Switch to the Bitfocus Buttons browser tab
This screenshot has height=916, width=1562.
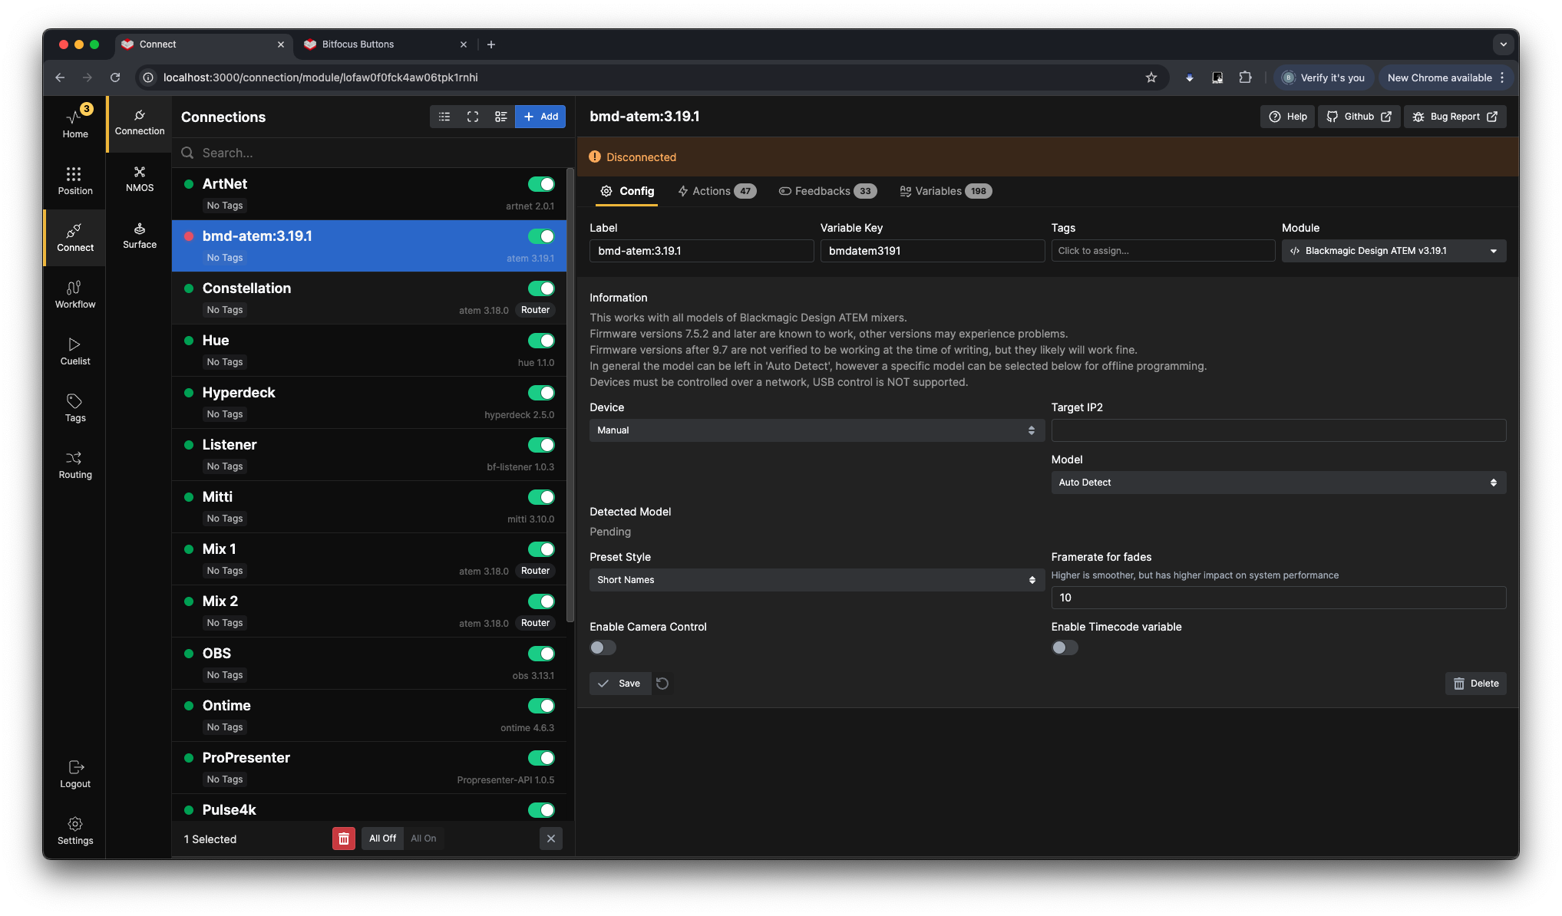click(x=386, y=44)
